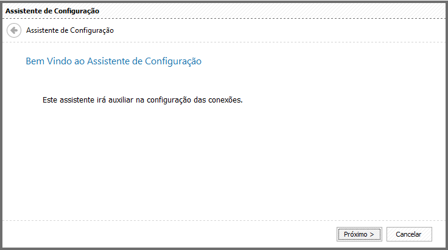Click empty footer space left of Próximo
The image size is (448, 250).
(x=169, y=234)
